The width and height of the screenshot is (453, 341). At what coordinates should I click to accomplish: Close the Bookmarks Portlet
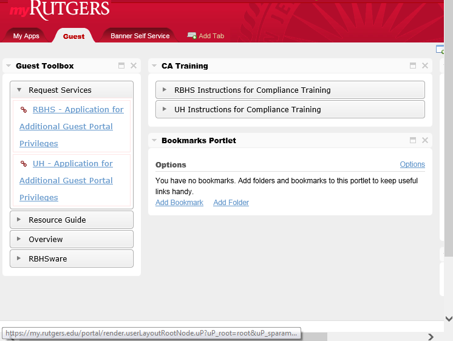coord(425,140)
